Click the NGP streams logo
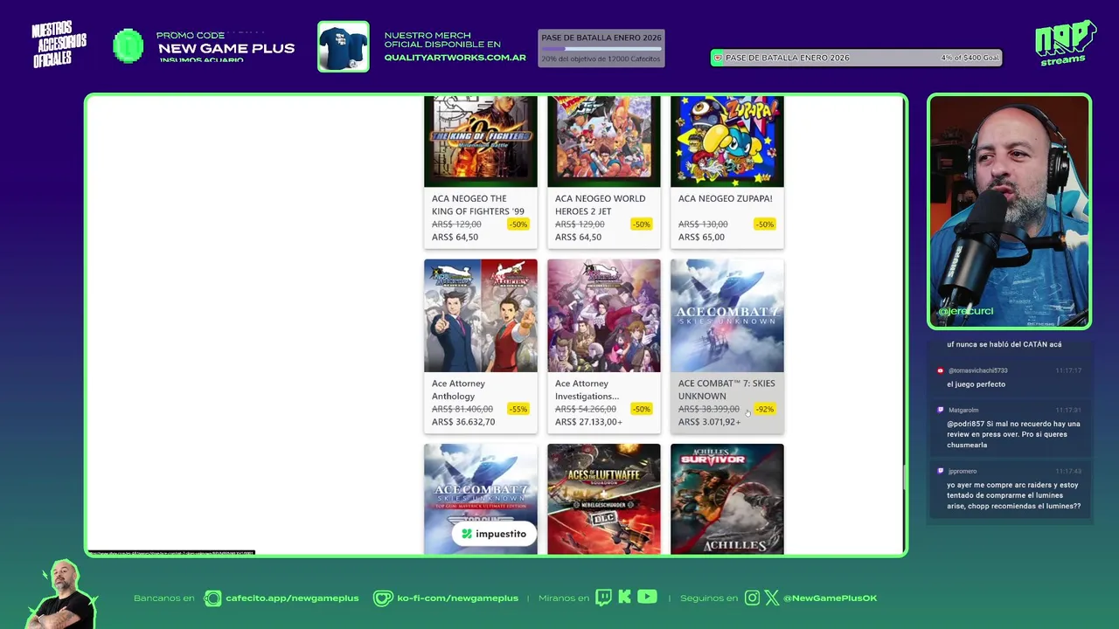Image resolution: width=1119 pixels, height=629 pixels. (1065, 43)
